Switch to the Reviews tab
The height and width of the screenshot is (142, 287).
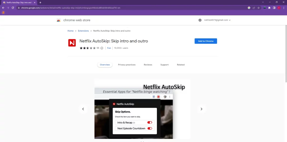pos(148,65)
